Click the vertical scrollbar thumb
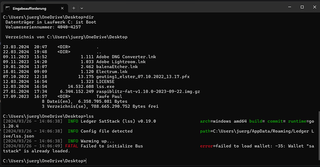Viewport: 320px width, 167px height. point(319,136)
